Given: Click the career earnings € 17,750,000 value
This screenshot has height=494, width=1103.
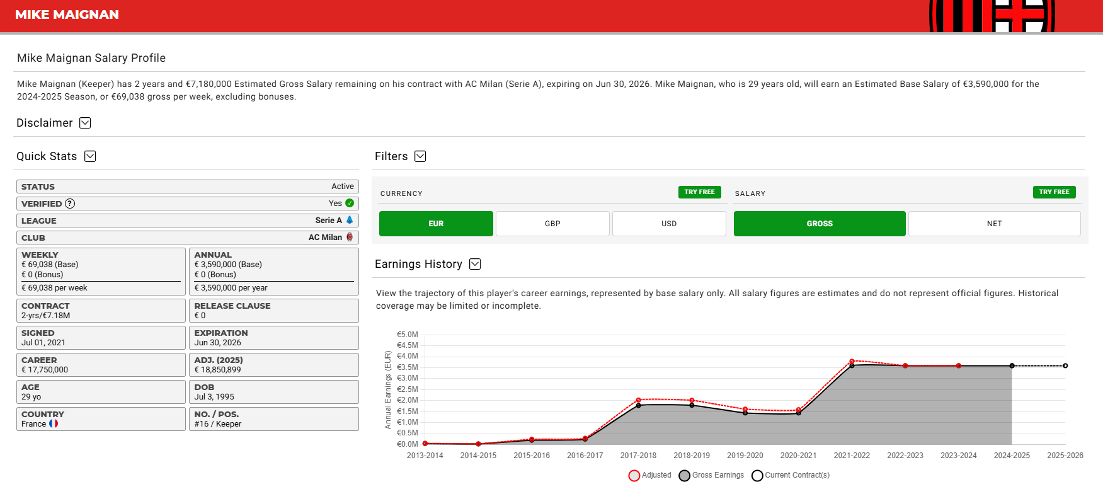Looking at the screenshot, I should coord(45,370).
